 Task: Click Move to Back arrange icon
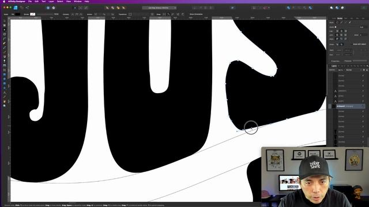pyautogui.click(x=107, y=7)
